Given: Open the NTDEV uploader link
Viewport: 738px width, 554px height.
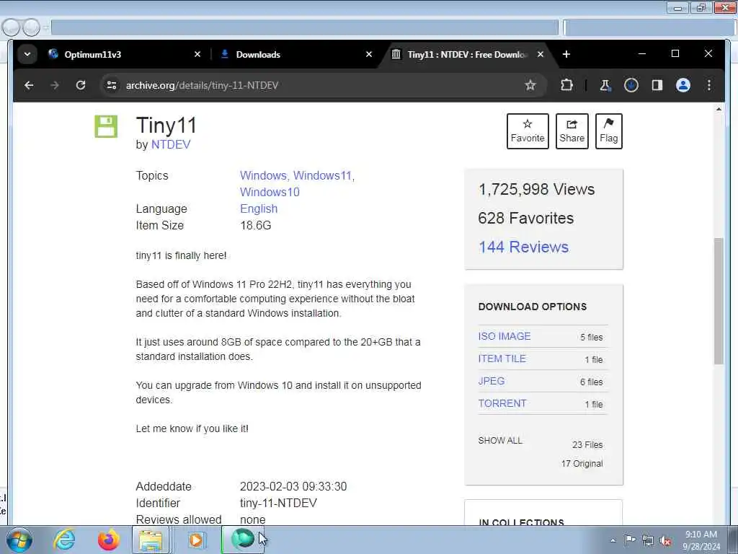Looking at the screenshot, I should tap(170, 144).
